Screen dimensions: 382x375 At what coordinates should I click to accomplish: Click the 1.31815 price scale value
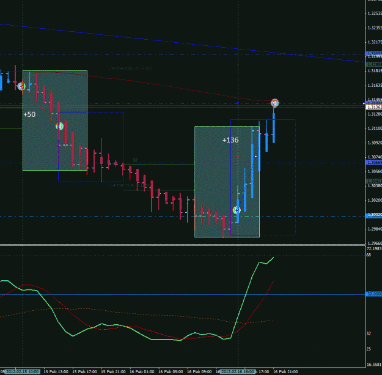point(375,71)
